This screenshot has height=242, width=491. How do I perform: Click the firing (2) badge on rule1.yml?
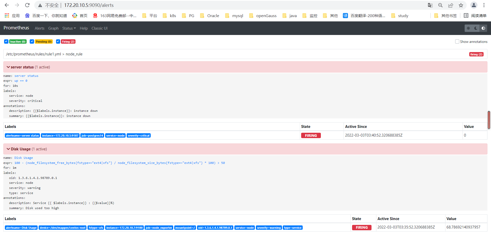tap(476, 54)
